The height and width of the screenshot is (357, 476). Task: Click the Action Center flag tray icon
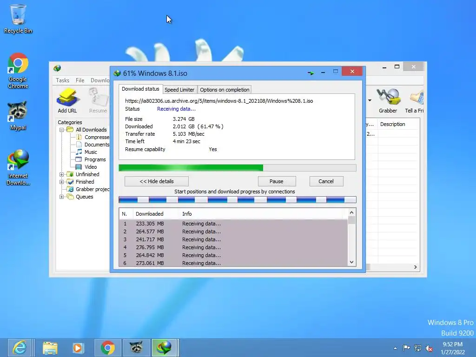tap(406, 348)
